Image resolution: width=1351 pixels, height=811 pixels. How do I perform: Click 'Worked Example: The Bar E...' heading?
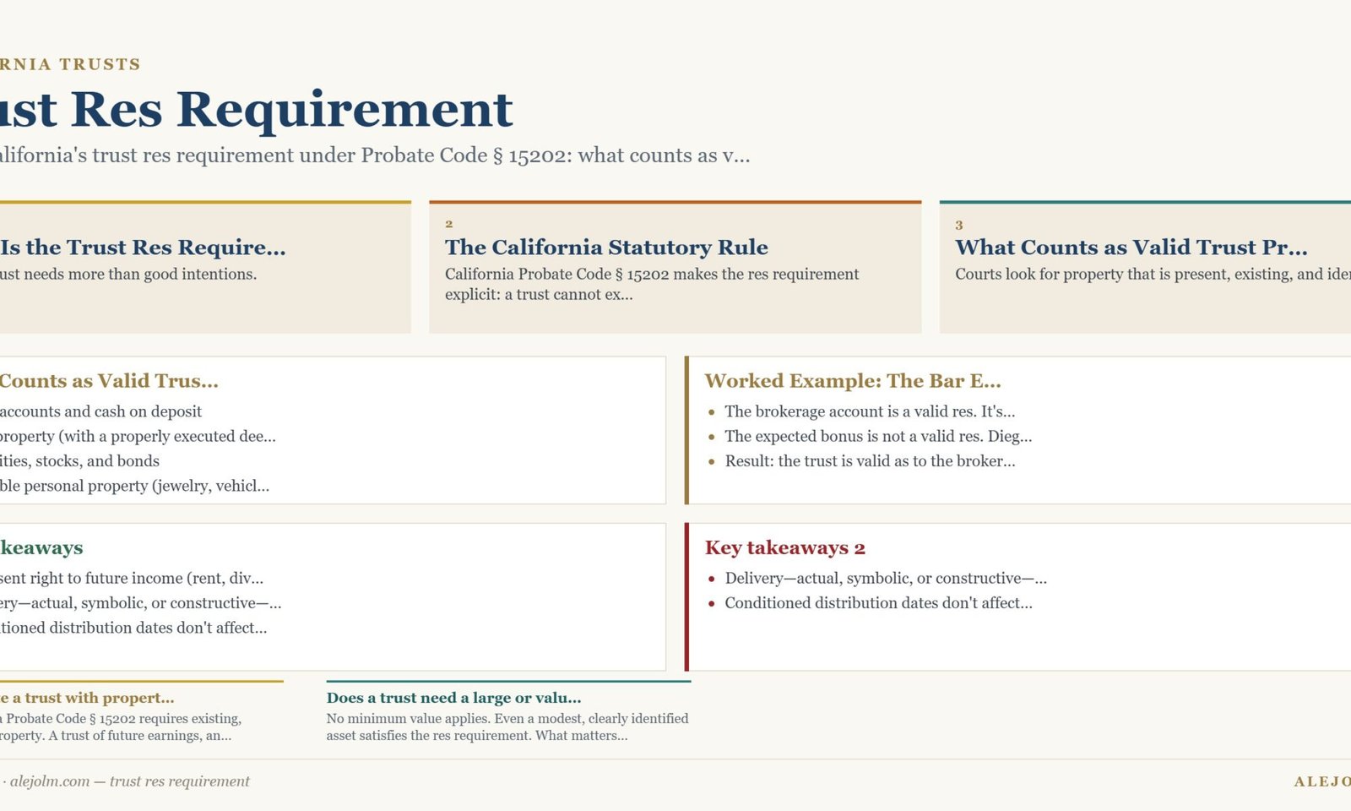click(x=853, y=381)
